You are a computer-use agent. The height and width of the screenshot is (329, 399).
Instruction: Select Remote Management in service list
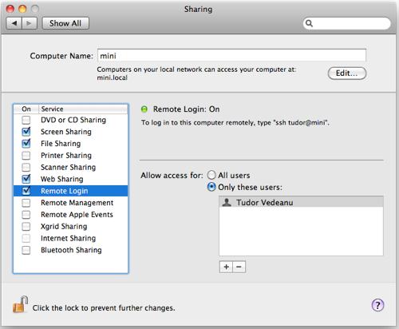click(71, 203)
